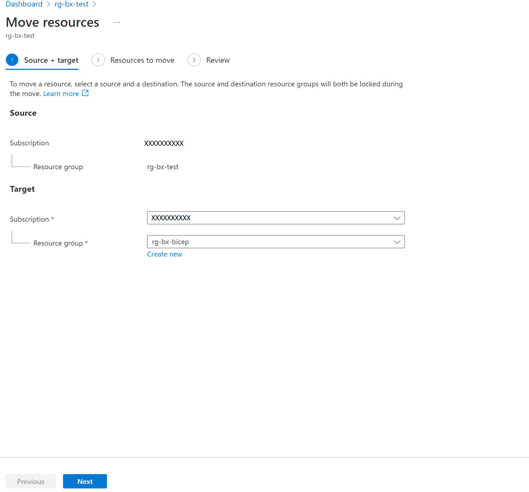Click the Next button
The width and height of the screenshot is (529, 492).
(85, 481)
